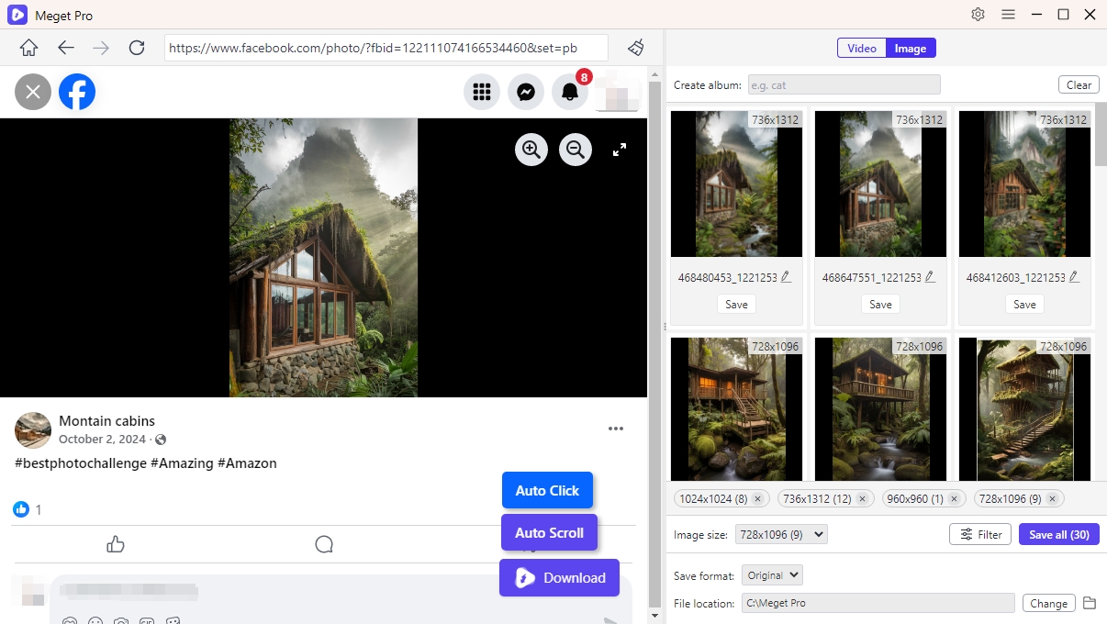Select second 728x1096 treehouse thumbnail
This screenshot has height=624, width=1107.
[880, 409]
